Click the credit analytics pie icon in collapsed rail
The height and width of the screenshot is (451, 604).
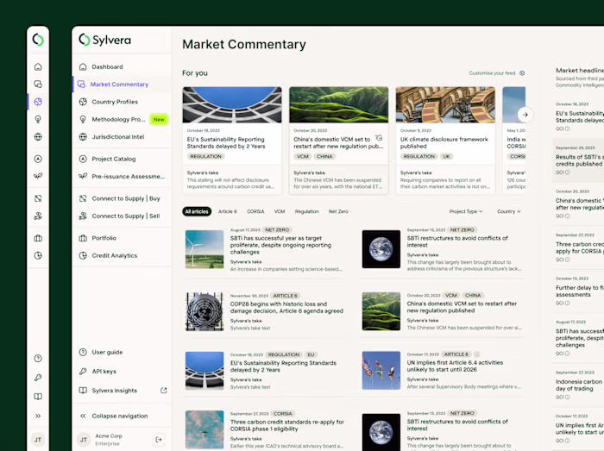[x=38, y=255]
